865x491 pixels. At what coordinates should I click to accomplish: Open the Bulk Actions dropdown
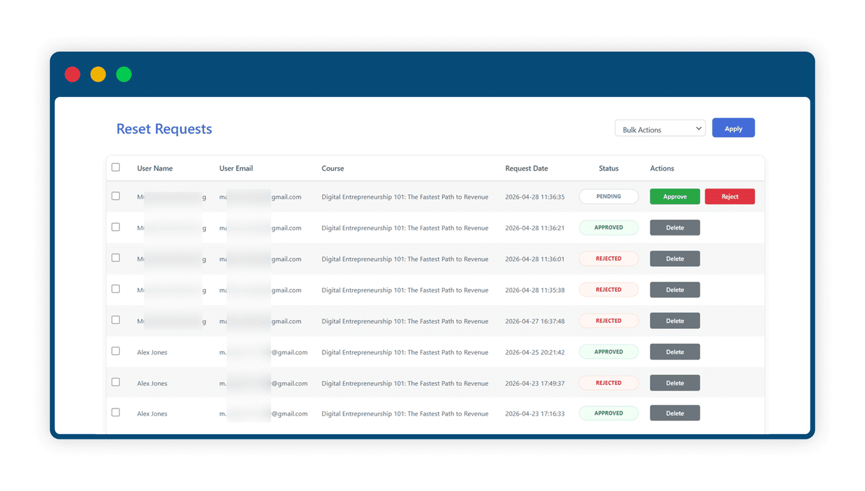[660, 128]
